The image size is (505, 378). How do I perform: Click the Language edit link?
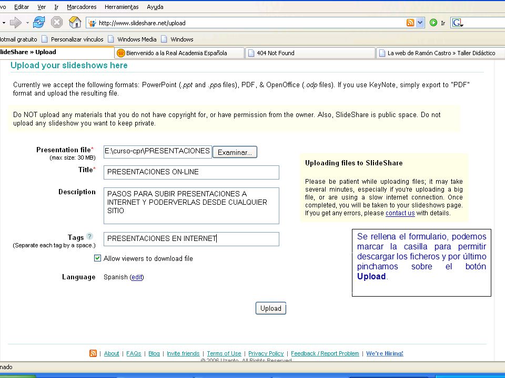tap(137, 277)
